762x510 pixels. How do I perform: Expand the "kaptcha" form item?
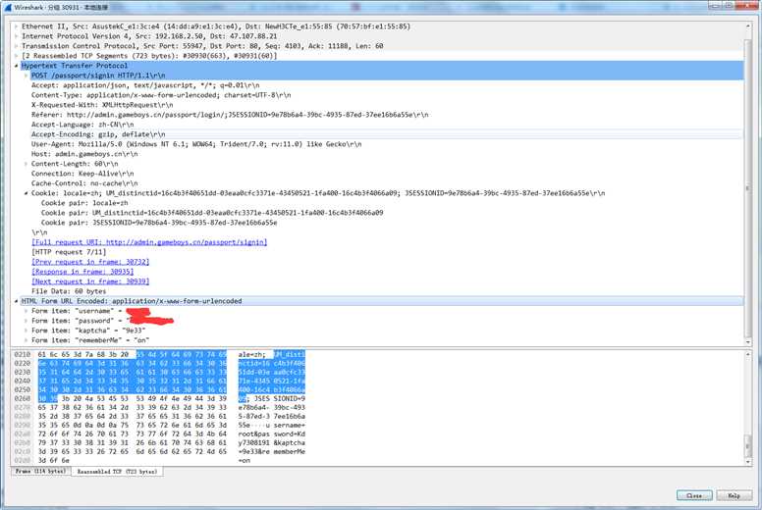pos(26,331)
